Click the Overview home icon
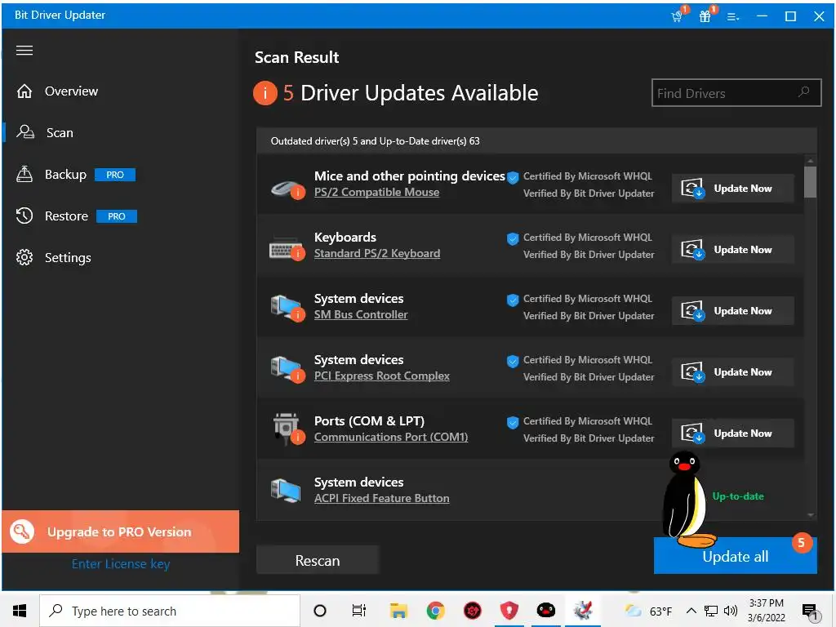The width and height of the screenshot is (836, 627). point(24,91)
